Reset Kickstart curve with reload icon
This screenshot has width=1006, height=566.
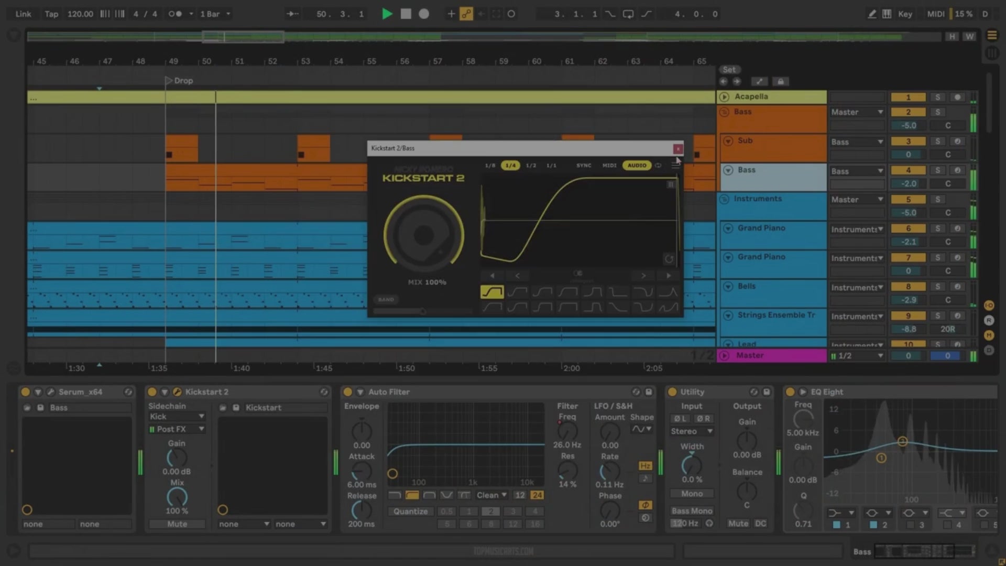pyautogui.click(x=669, y=259)
